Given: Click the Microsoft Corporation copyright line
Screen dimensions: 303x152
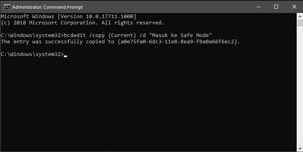Looking at the screenshot, I should [82, 22].
